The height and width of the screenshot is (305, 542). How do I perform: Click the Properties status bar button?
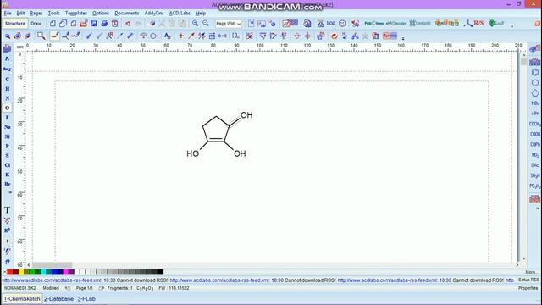point(528,288)
